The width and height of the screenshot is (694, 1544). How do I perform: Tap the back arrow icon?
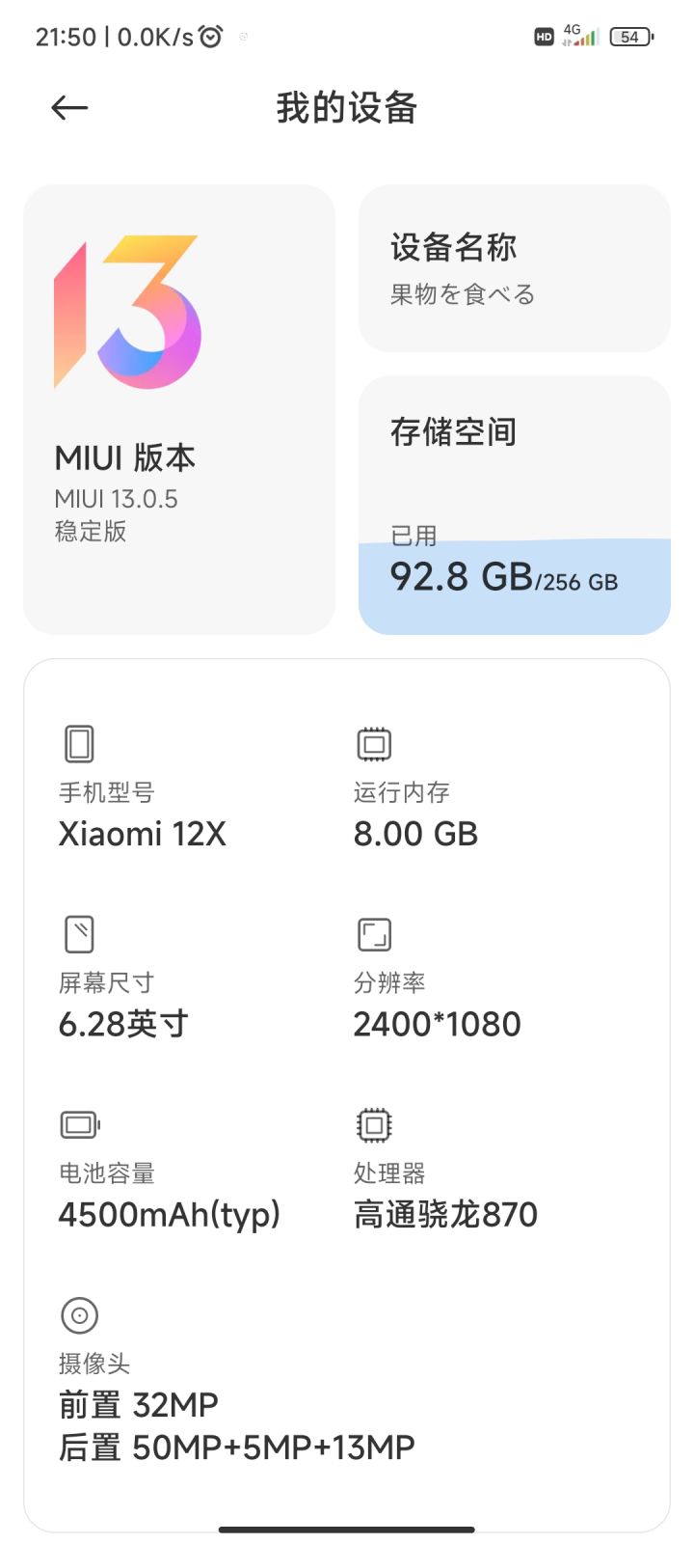pos(69,108)
